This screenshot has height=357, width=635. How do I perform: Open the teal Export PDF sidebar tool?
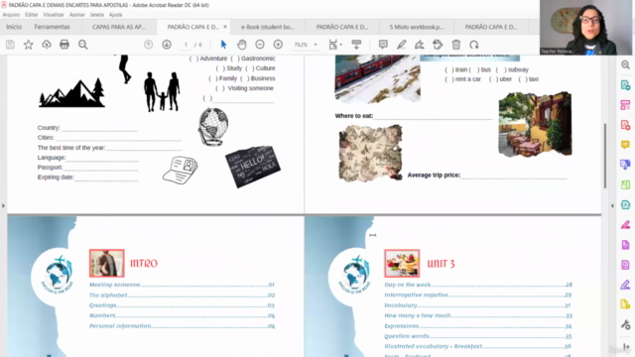625,85
